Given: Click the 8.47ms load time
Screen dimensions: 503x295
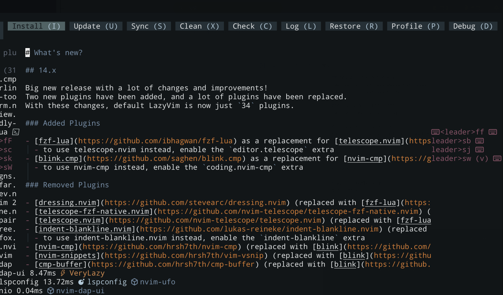Looking at the screenshot, I should tap(43, 273).
